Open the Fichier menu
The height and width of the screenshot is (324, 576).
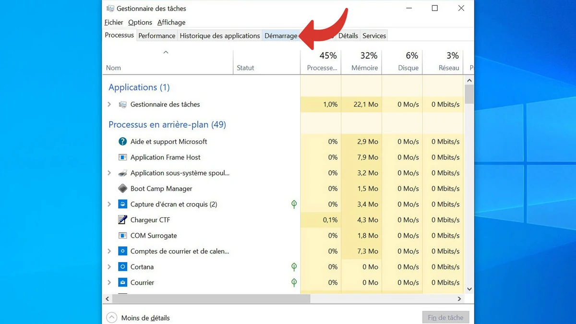(x=113, y=22)
